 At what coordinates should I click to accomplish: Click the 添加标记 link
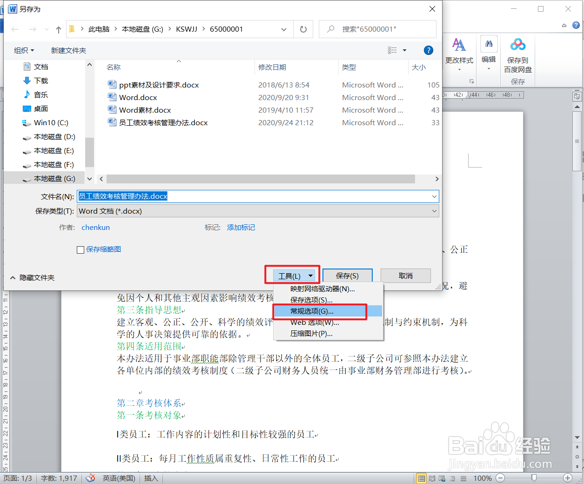[x=241, y=228]
